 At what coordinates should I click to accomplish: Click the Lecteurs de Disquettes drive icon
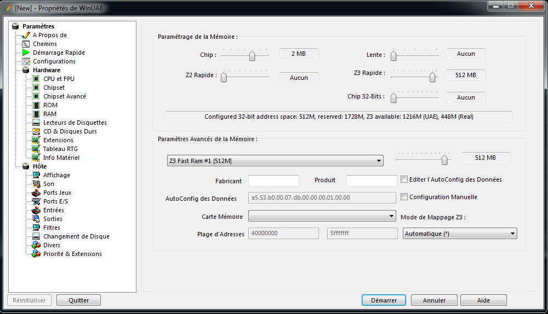[36, 123]
